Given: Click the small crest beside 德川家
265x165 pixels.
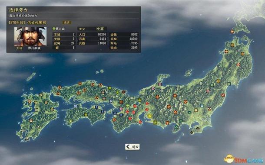Looking at the screenshot, I should click(54, 29).
